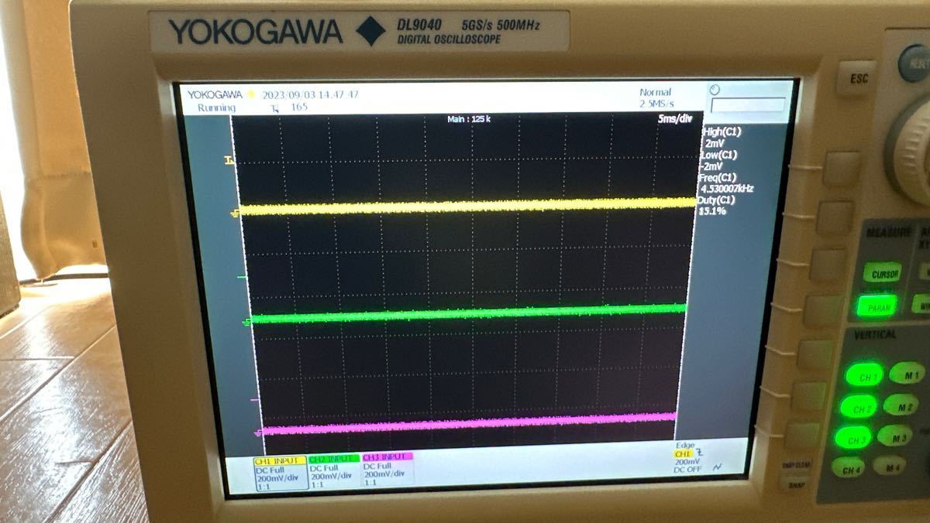
Task: Tap the YOKOGAWA logo in the status bar
Action: click(215, 94)
